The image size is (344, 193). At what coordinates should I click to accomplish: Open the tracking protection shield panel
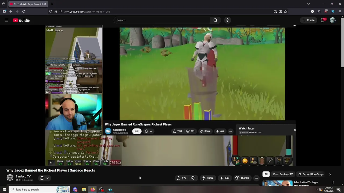pyautogui.click(x=51, y=12)
